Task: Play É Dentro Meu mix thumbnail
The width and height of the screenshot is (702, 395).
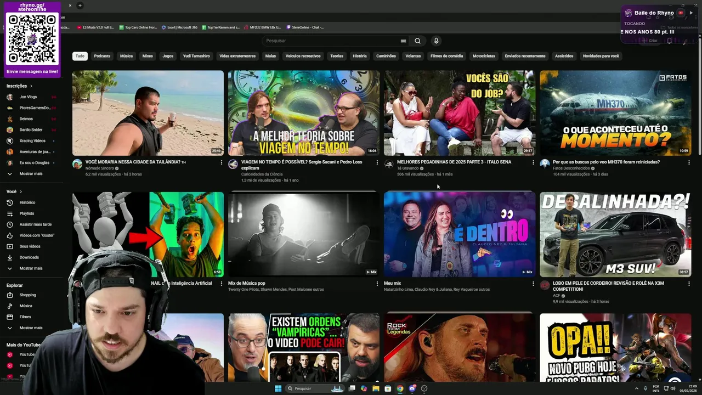Action: (460, 234)
